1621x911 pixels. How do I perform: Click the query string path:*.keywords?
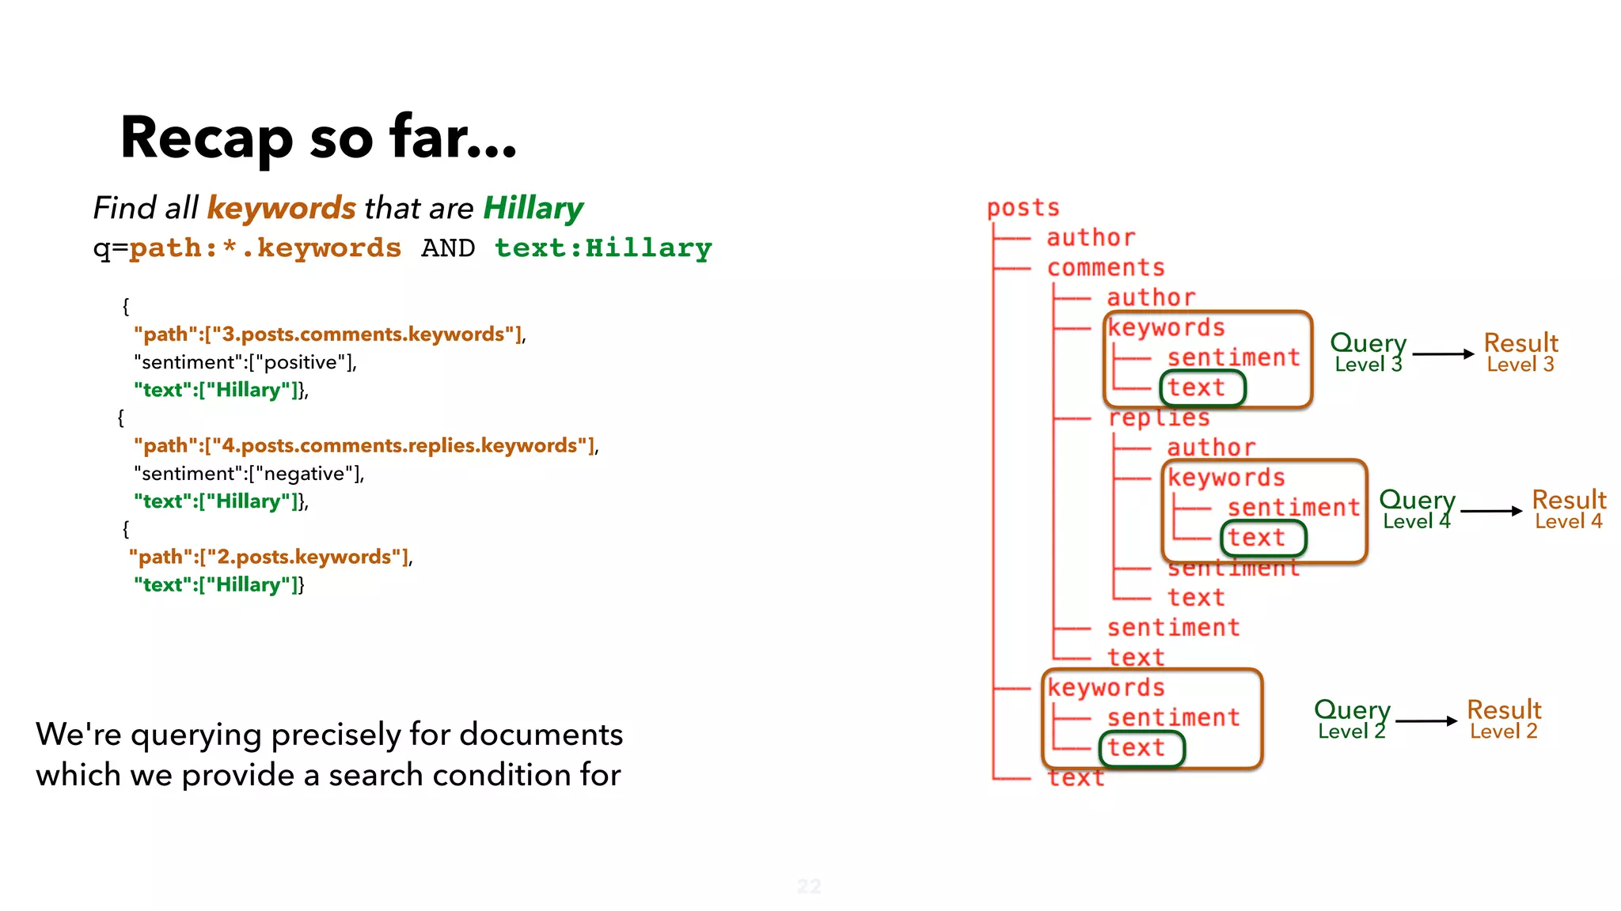coord(265,248)
